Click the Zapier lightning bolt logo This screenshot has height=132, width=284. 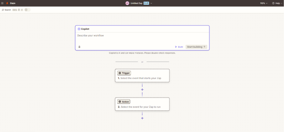(7, 3)
